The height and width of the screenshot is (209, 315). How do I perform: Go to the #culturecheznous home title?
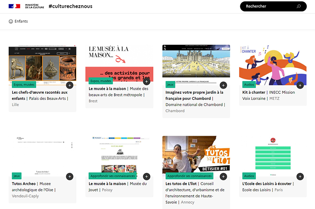coord(70,6)
